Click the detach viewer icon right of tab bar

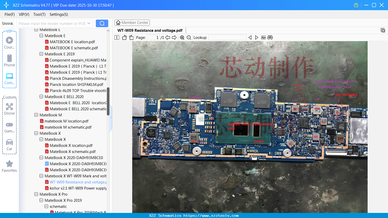click(x=383, y=30)
